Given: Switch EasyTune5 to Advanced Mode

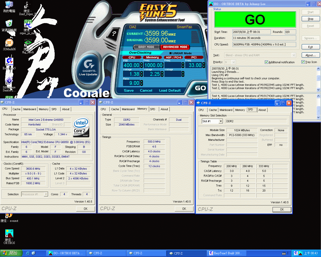Looking at the screenshot, I should (175, 47).
